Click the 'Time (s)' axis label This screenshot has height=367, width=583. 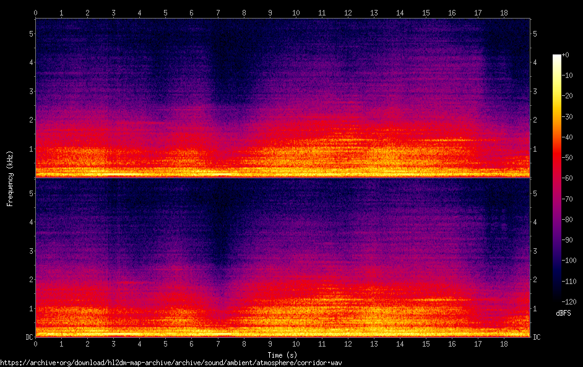[x=282, y=355]
